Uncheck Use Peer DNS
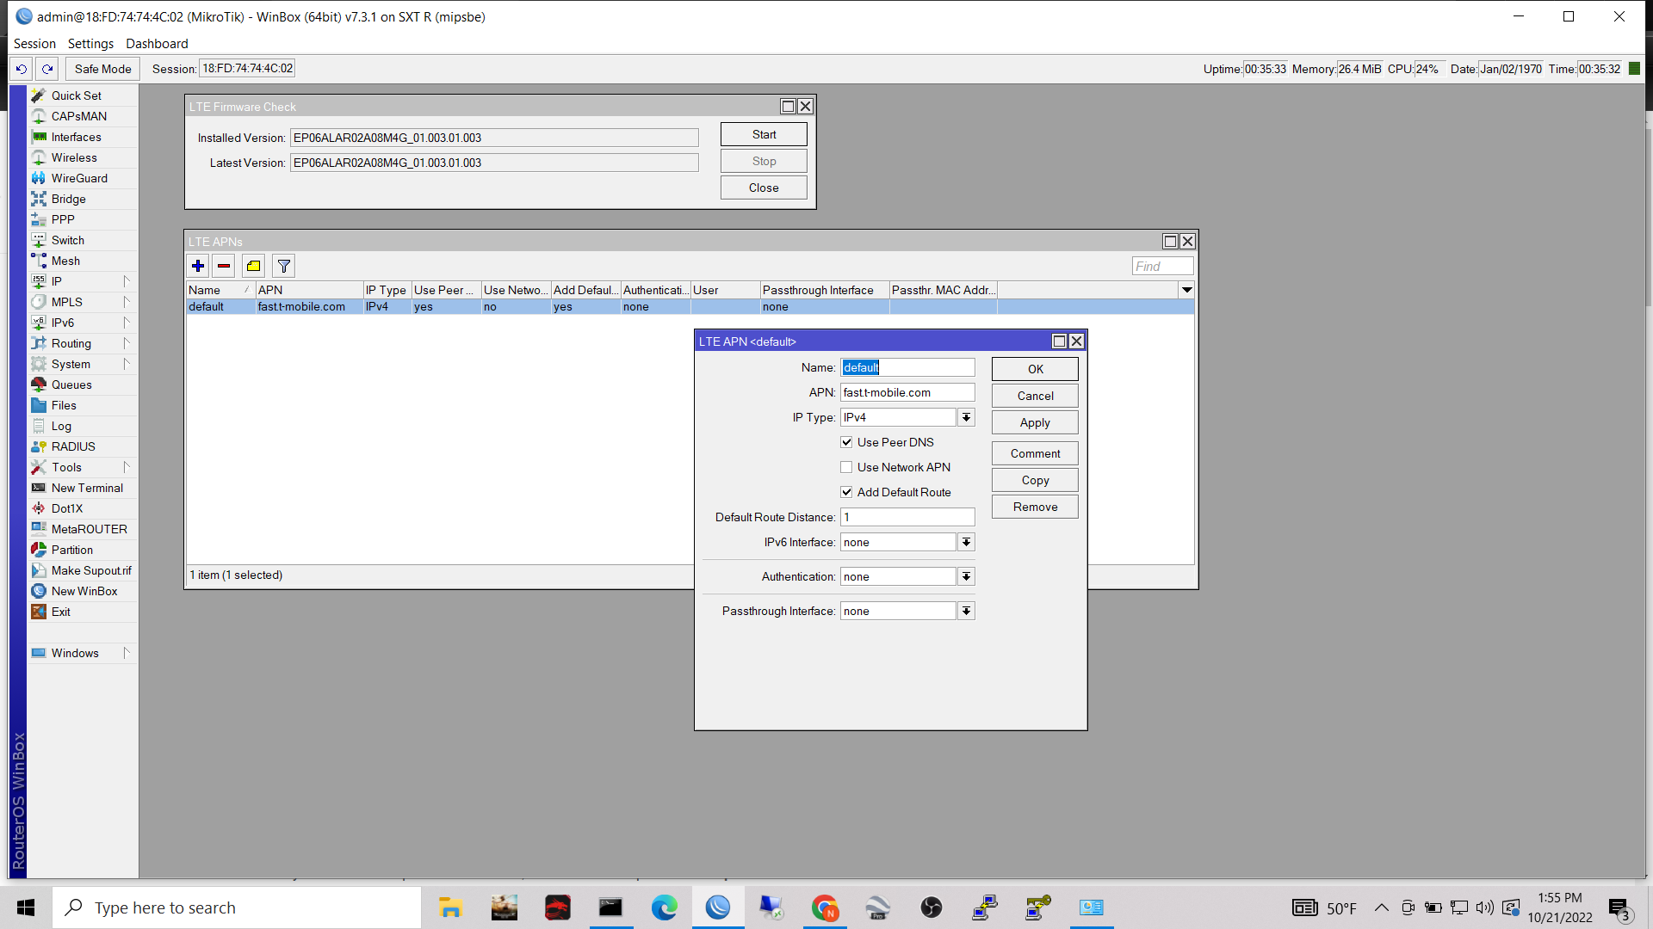This screenshot has width=1653, height=929. 846,441
